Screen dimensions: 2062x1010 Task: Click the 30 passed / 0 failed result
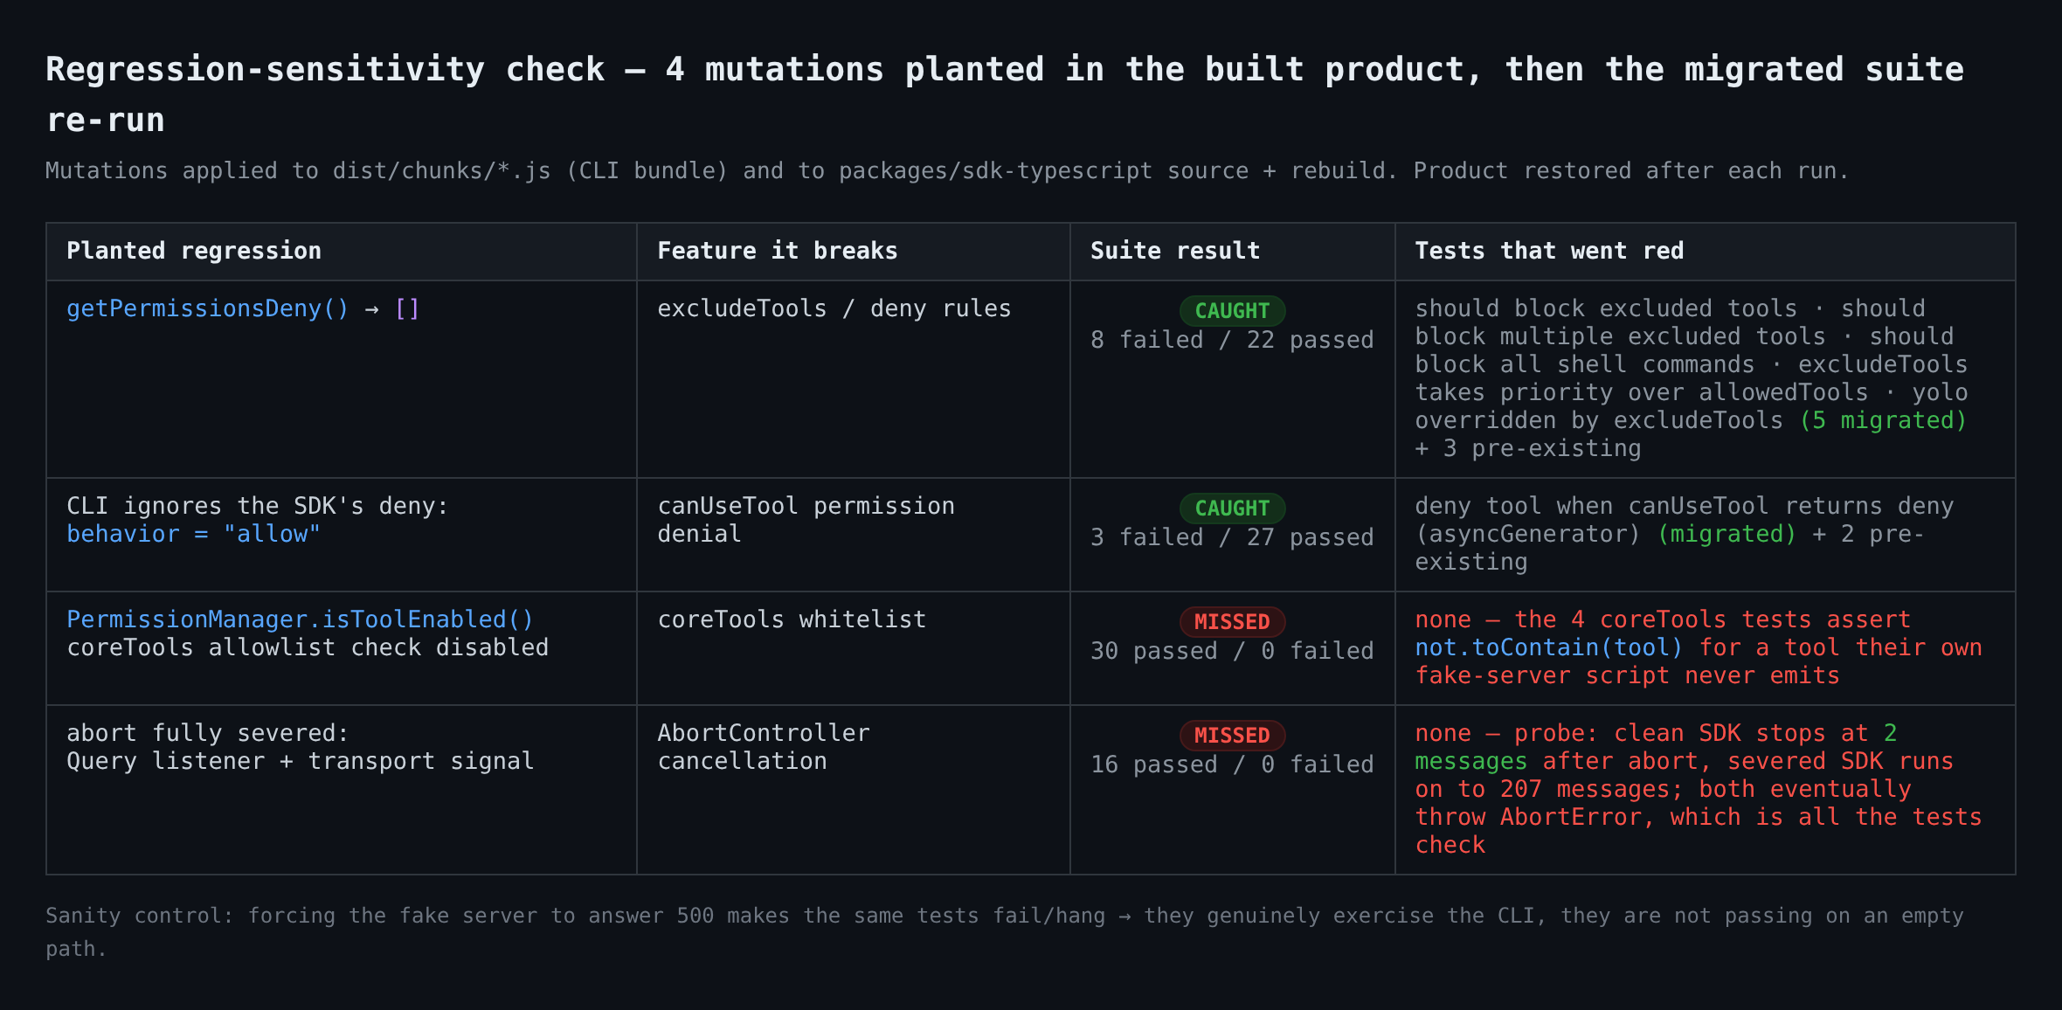point(1232,651)
